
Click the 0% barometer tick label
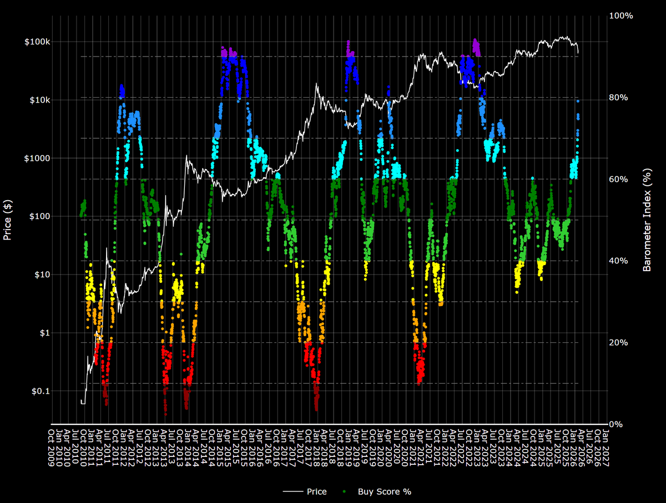click(616, 424)
